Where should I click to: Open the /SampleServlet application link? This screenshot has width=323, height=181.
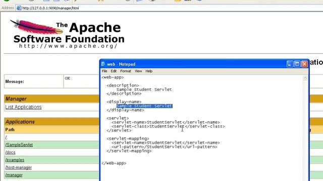[19, 145]
